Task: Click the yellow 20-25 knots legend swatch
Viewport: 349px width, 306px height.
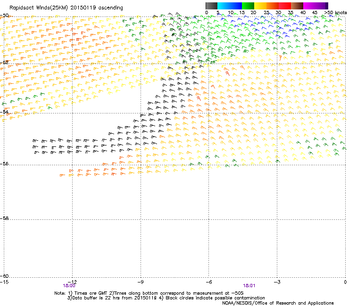Action: [x=260, y=6]
